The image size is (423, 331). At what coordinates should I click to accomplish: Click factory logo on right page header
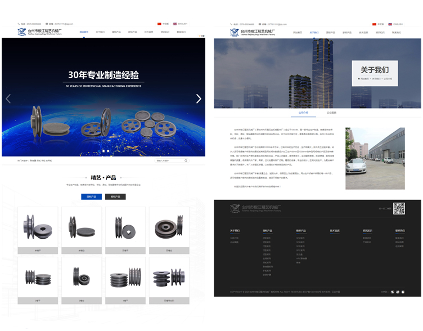(253, 33)
